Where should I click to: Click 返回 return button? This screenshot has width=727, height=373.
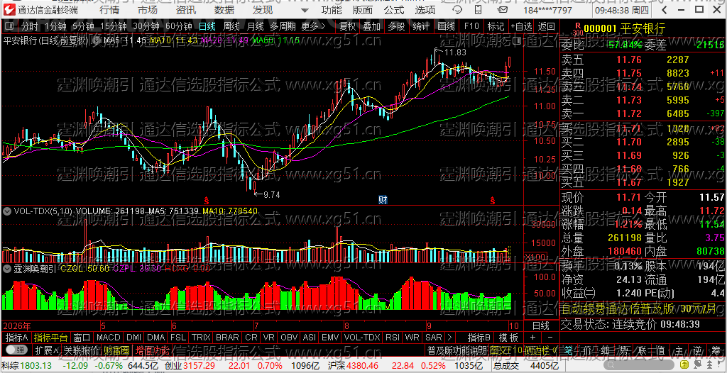546,26
